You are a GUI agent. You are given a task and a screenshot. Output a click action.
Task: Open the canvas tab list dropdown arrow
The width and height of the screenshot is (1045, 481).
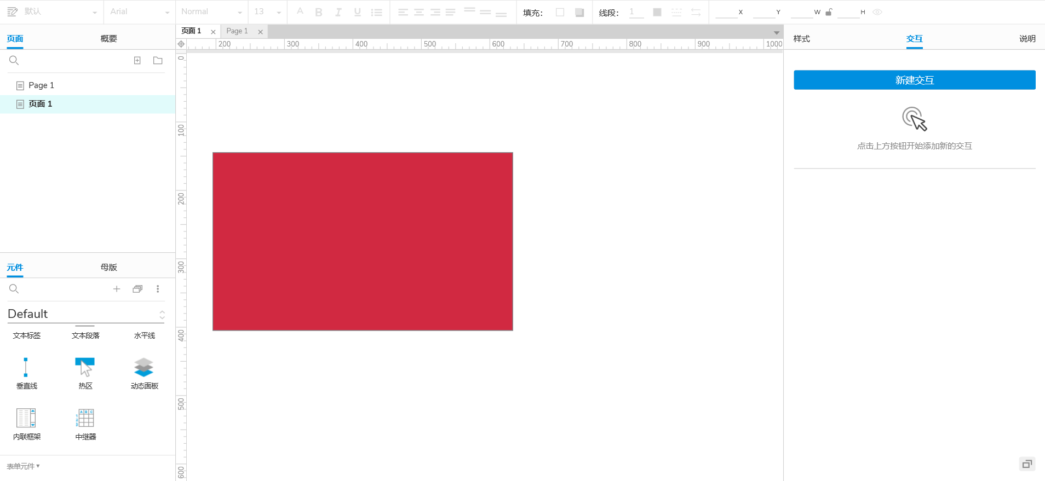(776, 32)
